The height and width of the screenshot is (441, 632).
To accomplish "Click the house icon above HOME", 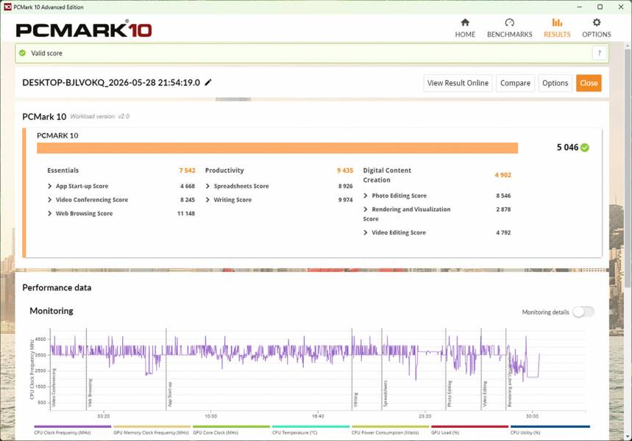I will 465,22.
